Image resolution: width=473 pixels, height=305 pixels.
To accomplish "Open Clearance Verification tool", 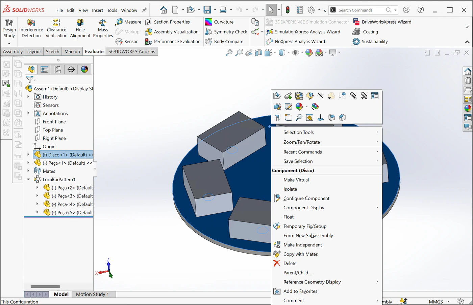I will pyautogui.click(x=56, y=28).
